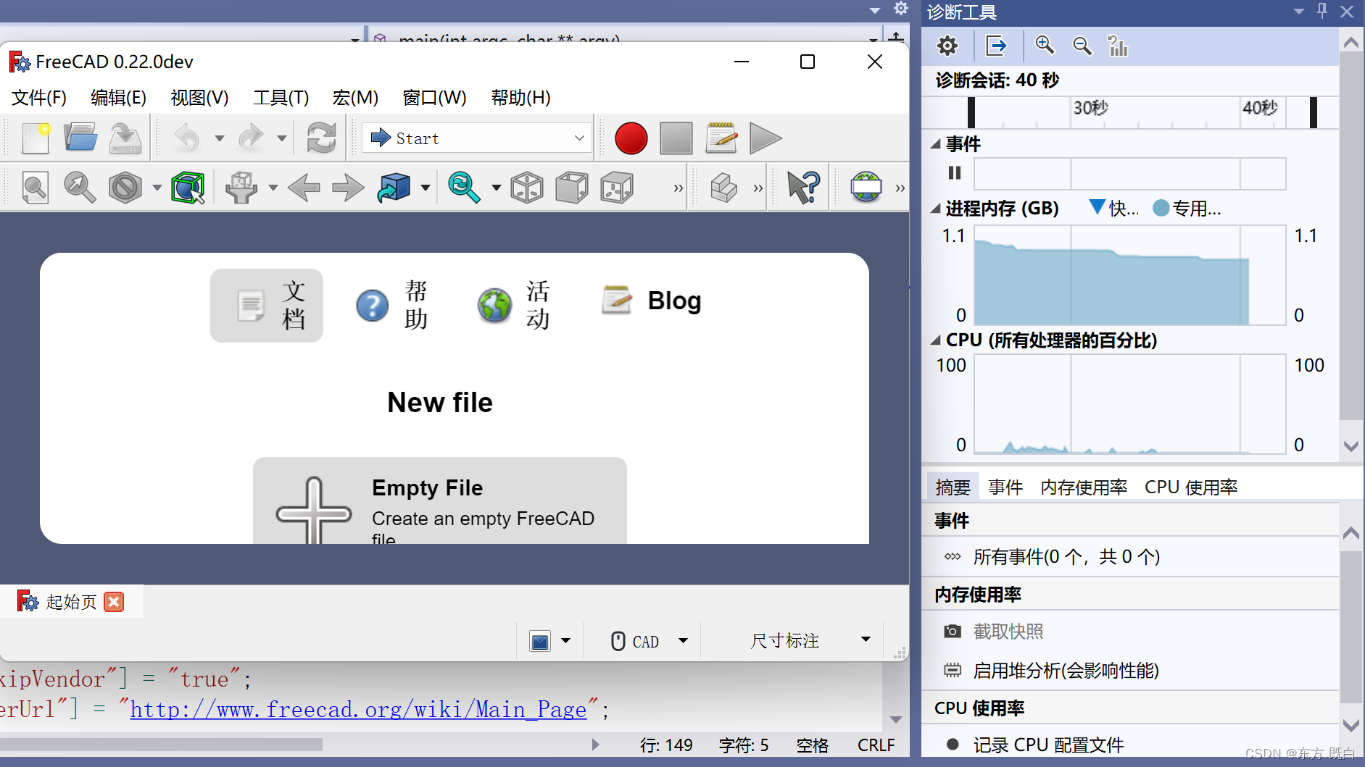This screenshot has width=1365, height=767.
Task: Open diagnostic tools settings gear
Action: pos(947,46)
